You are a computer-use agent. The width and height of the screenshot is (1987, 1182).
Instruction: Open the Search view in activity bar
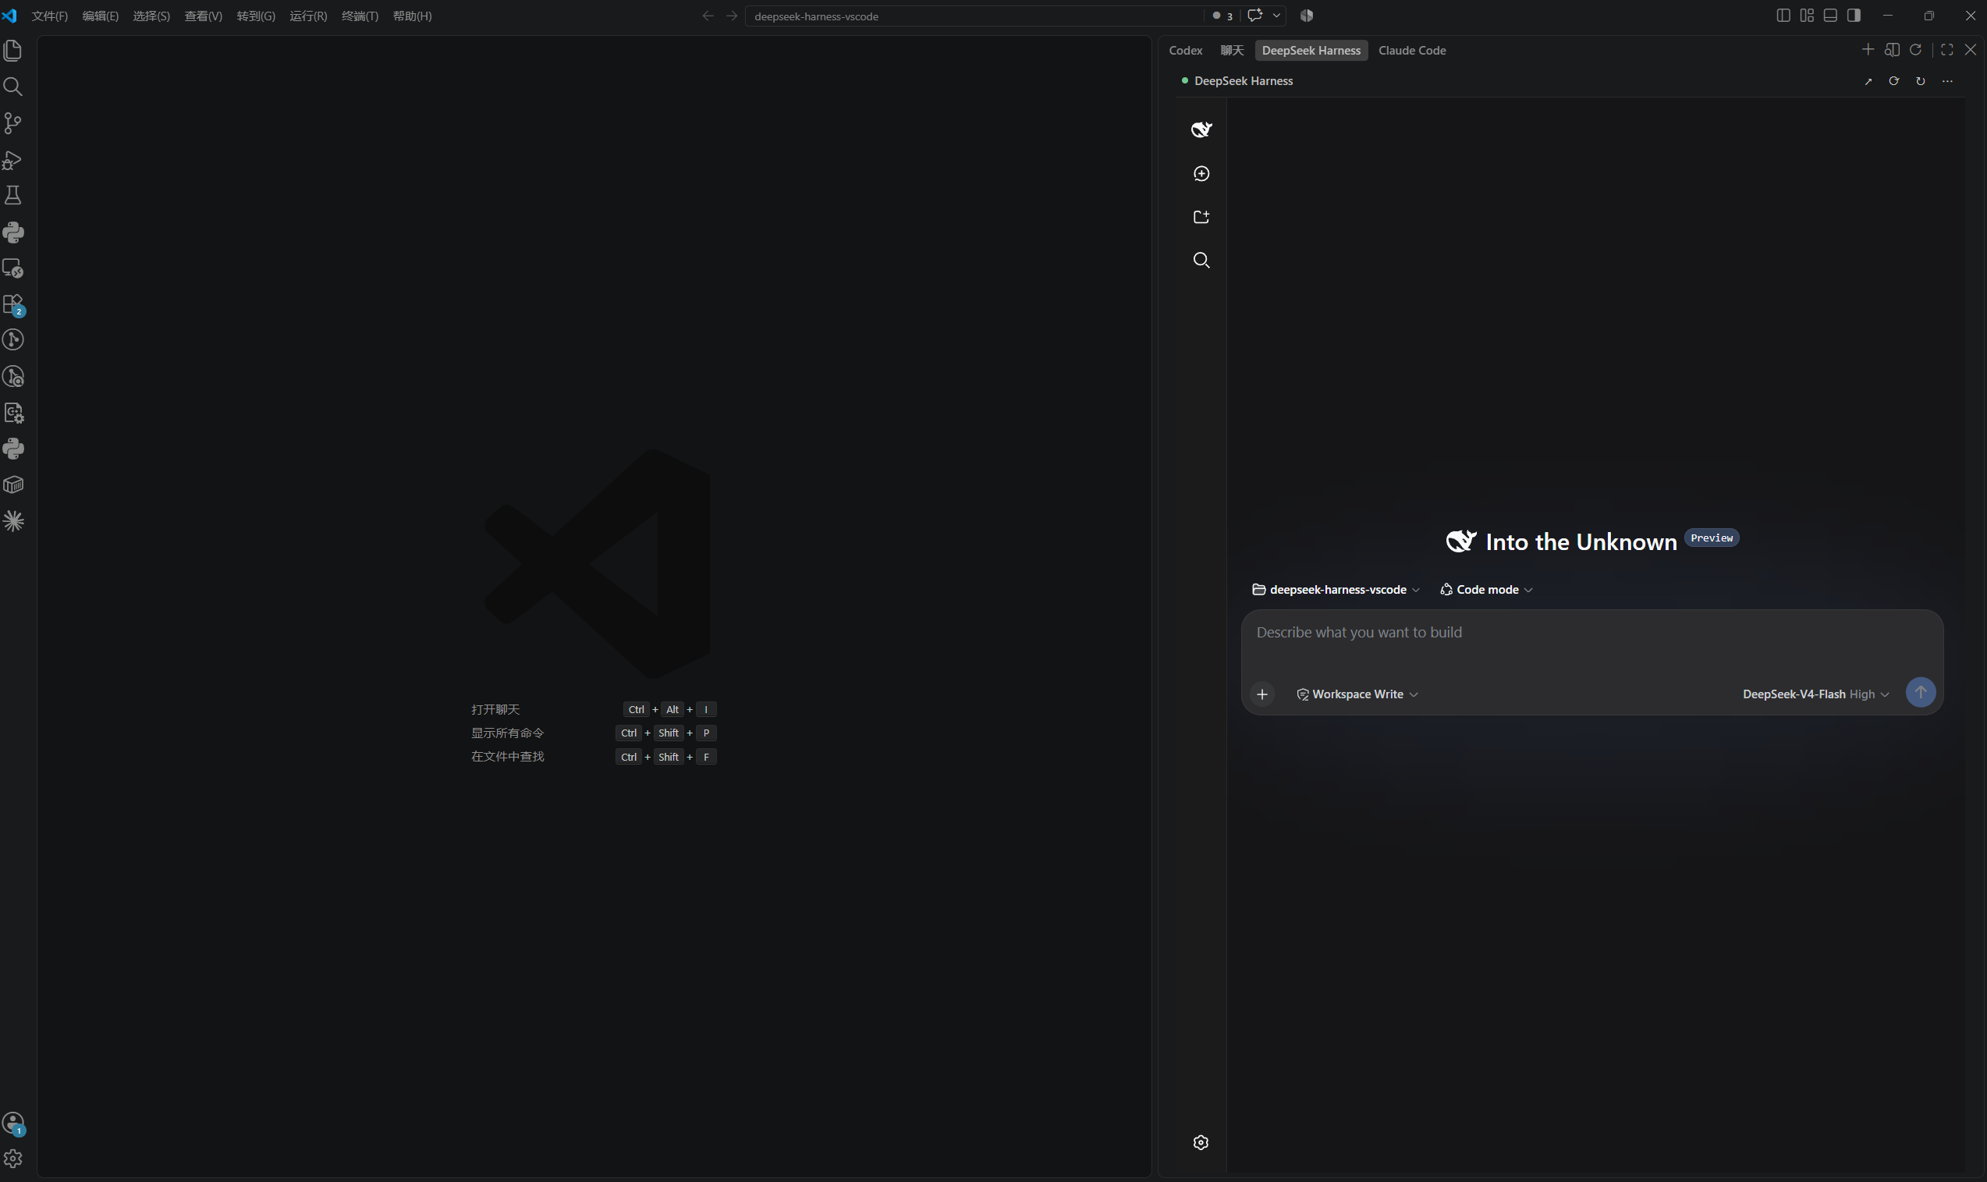point(12,86)
